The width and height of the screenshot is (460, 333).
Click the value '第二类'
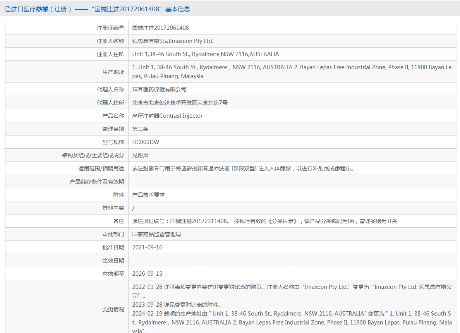[140, 129]
